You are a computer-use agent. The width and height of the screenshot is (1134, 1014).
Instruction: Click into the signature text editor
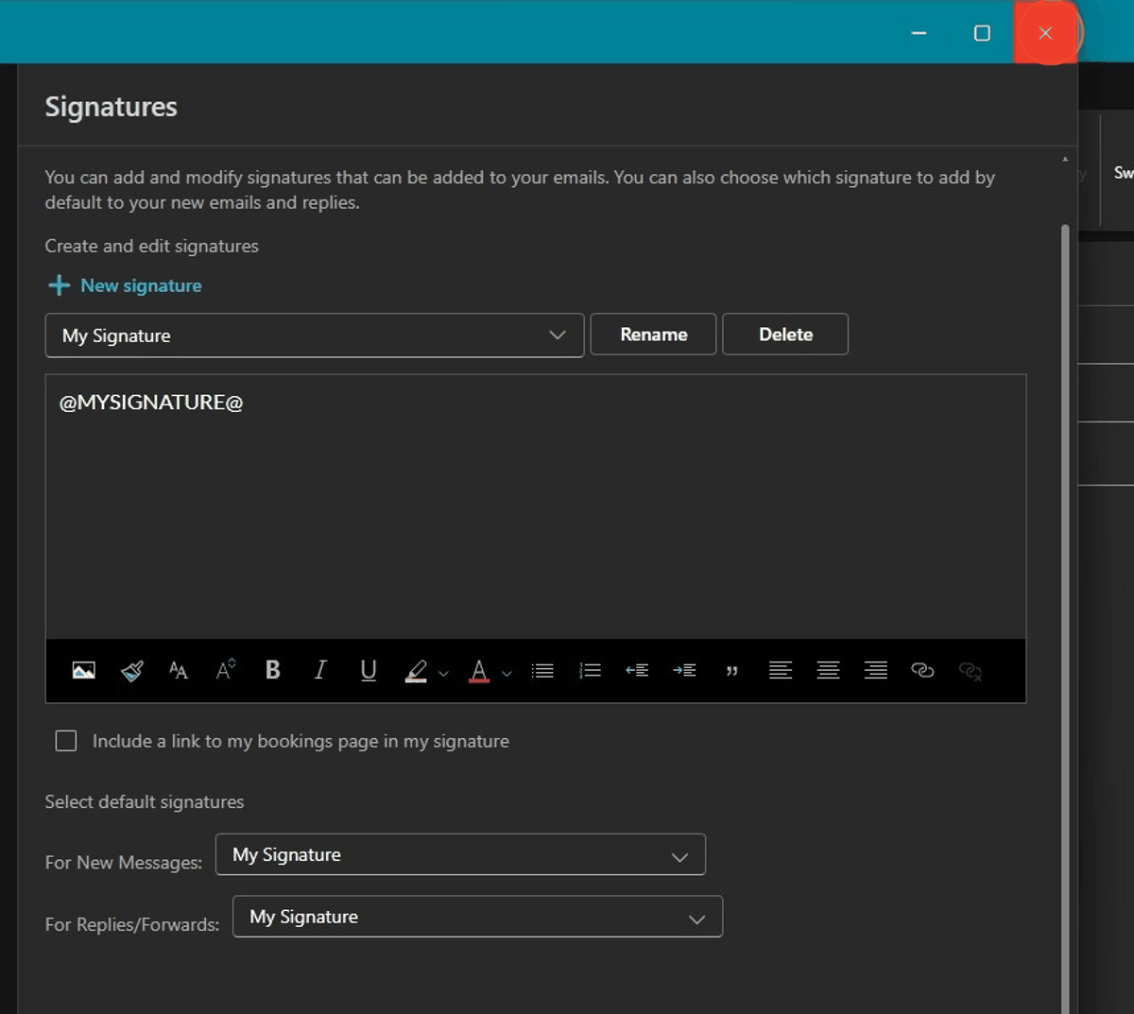[536, 507]
